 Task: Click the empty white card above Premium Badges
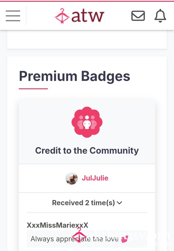point(87,39)
